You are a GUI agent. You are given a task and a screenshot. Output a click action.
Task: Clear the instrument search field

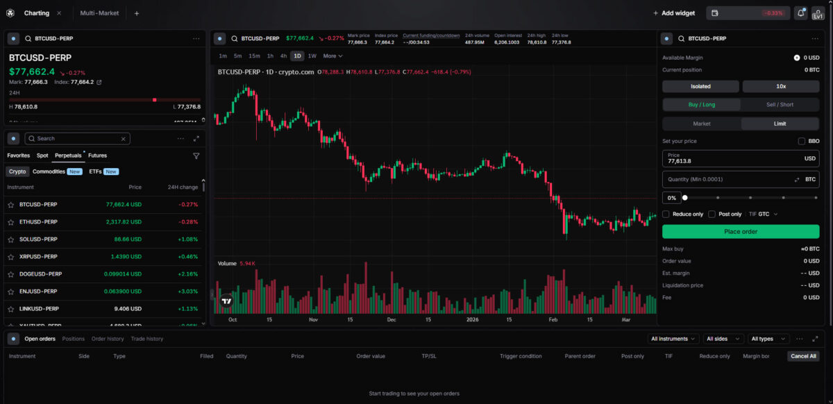[x=124, y=139]
